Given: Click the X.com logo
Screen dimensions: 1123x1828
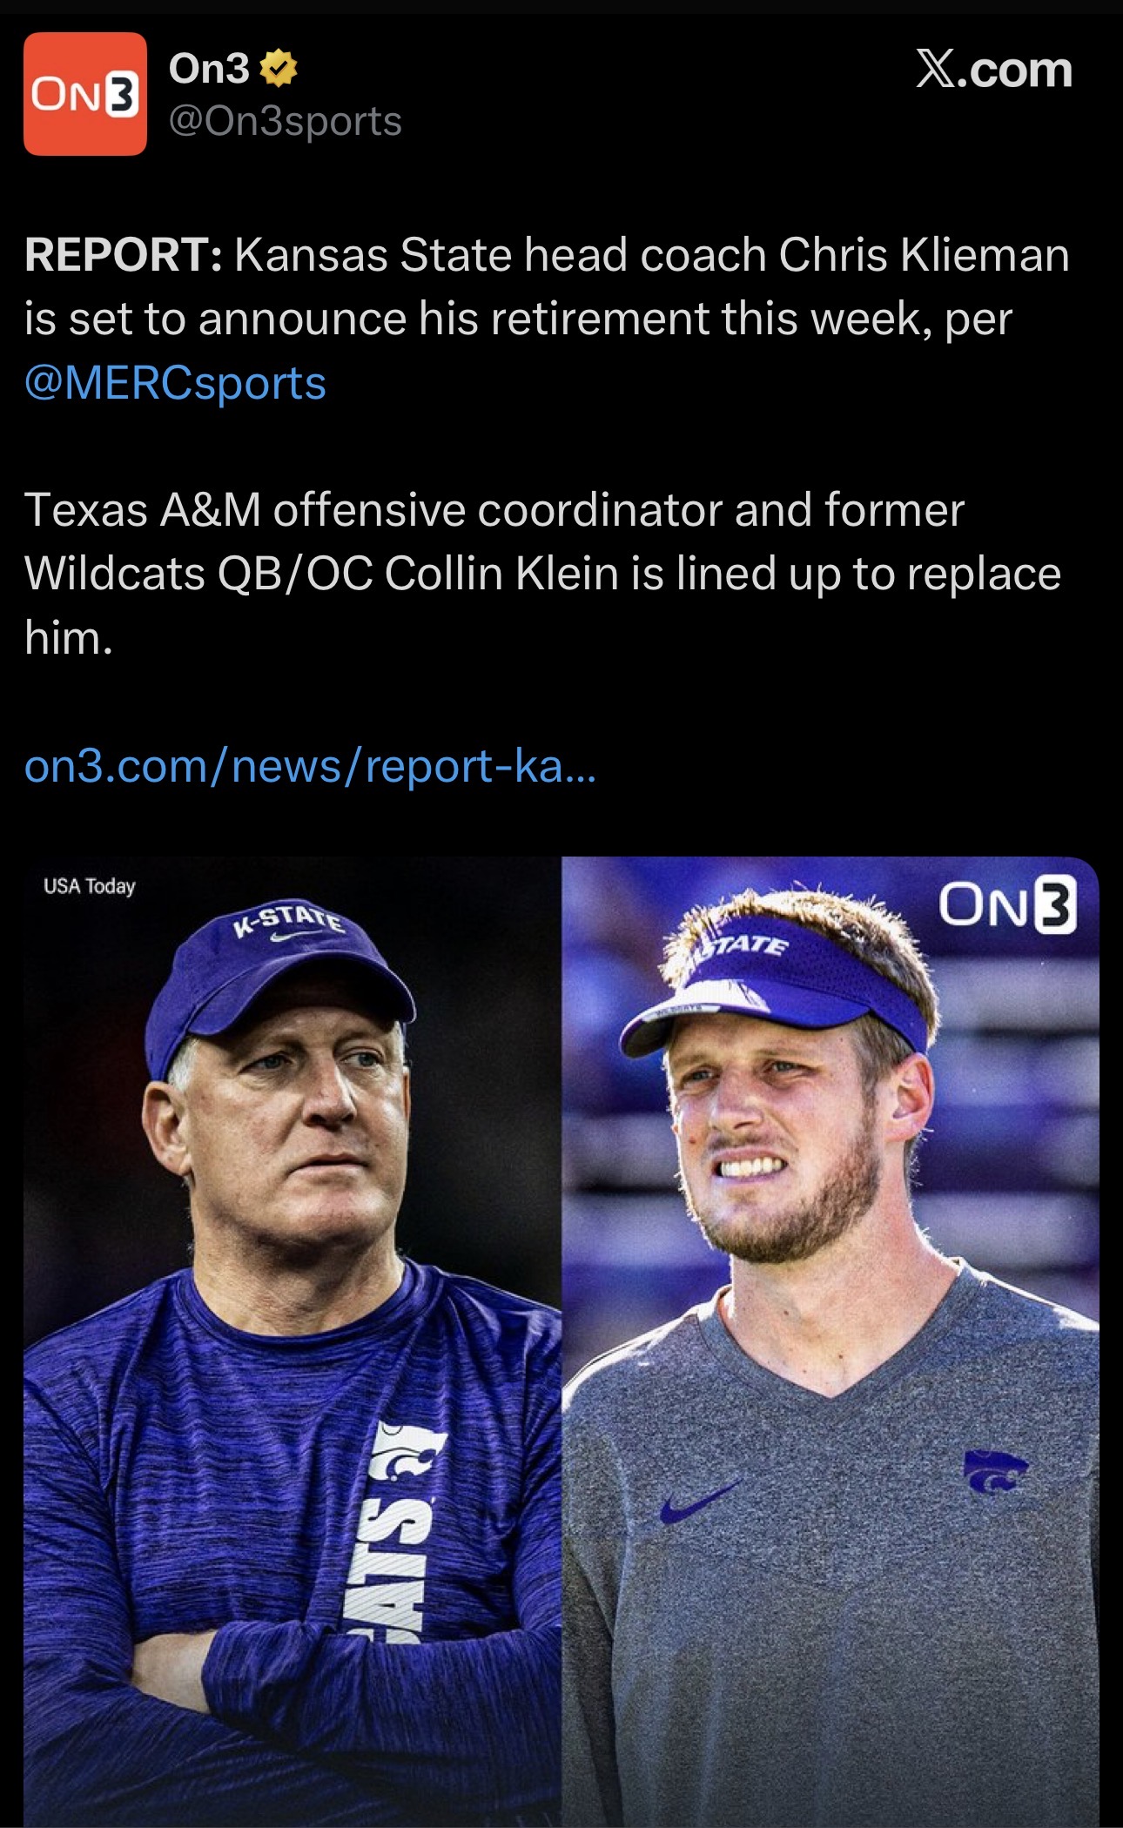Looking at the screenshot, I should point(993,70).
